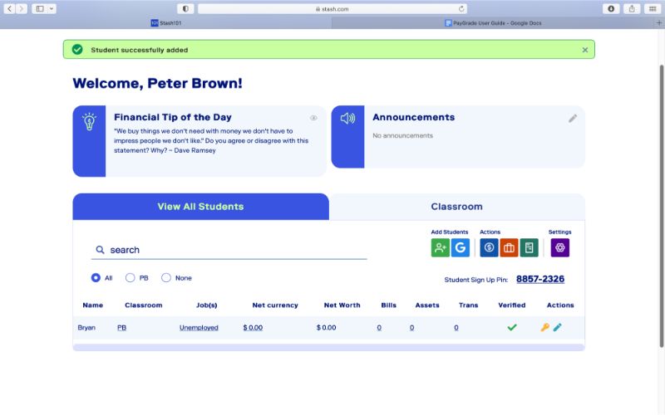Switch to the Classroom tab
Viewport: 665px width, 415px height.
(x=456, y=207)
